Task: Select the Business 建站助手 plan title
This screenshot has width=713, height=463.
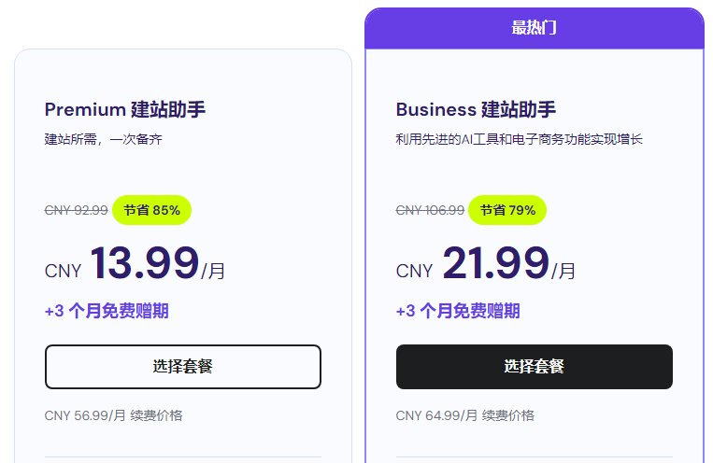Action: click(x=477, y=109)
